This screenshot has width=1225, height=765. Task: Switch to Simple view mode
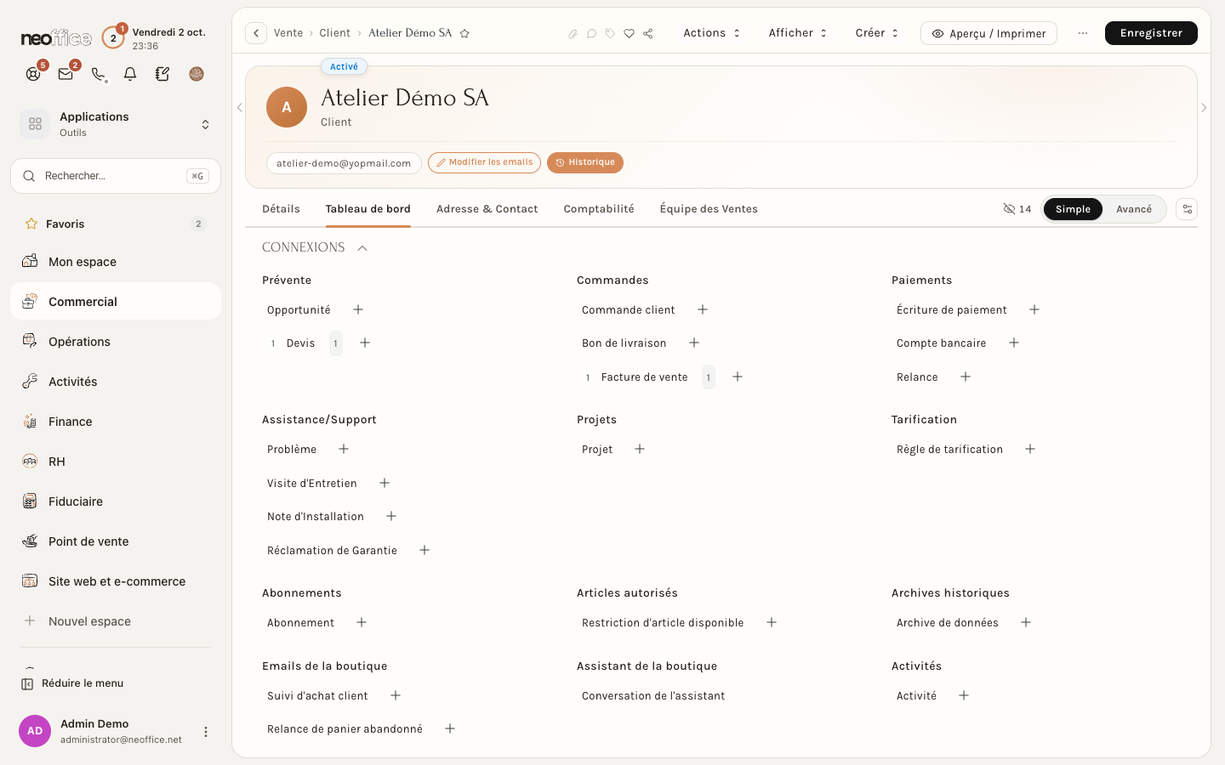pos(1073,209)
